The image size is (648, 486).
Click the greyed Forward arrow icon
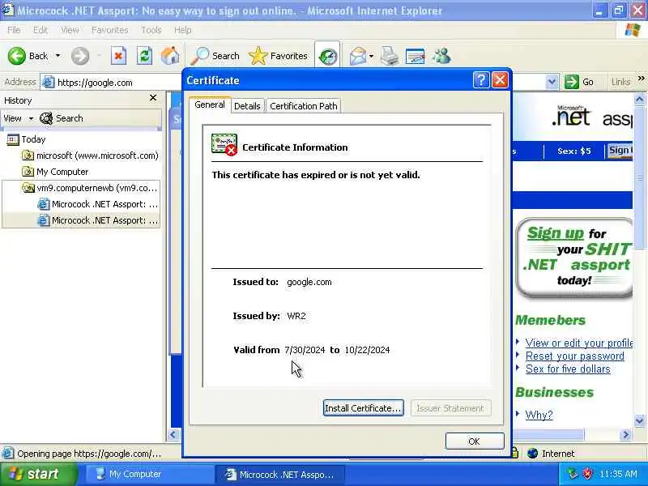point(79,56)
